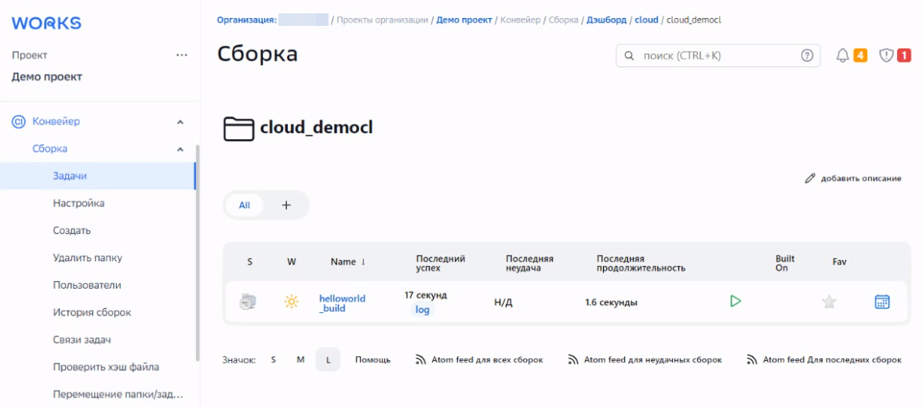Click the pencil icon to add description
The image size is (923, 407).
point(810,178)
